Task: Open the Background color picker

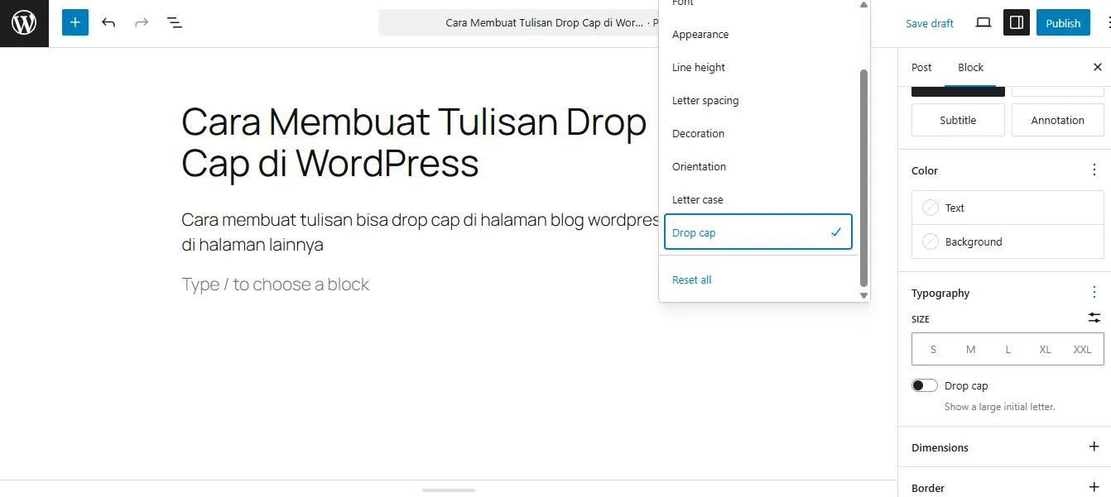Action: 1008,241
